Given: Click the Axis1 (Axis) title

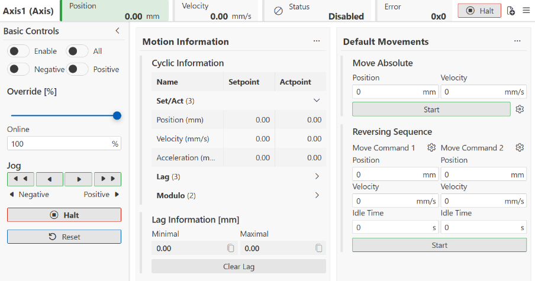Looking at the screenshot, I should (28, 11).
